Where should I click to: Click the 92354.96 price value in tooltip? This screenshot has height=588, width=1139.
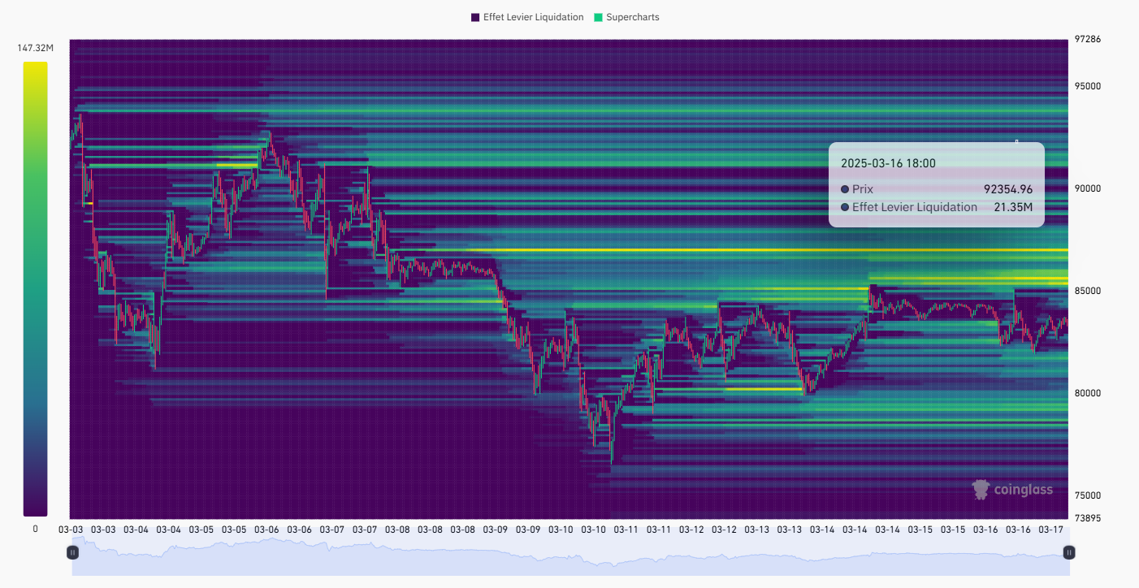point(1008,189)
